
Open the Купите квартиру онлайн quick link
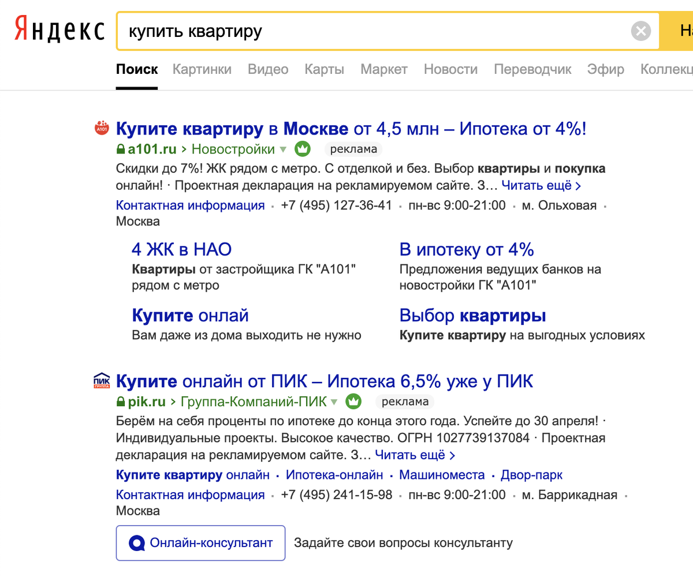click(x=193, y=475)
